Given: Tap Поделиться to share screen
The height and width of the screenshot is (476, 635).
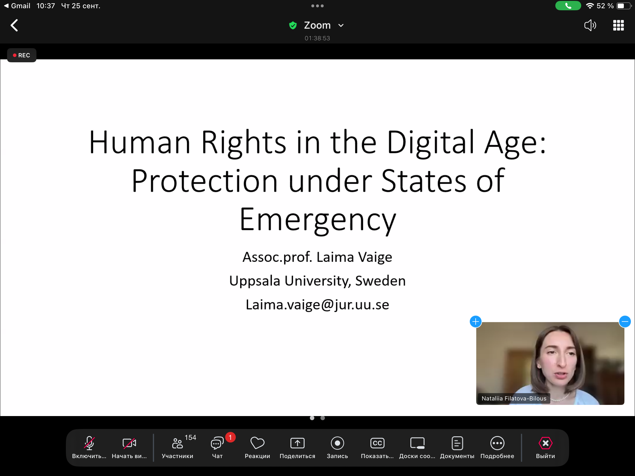Looking at the screenshot, I should (297, 447).
